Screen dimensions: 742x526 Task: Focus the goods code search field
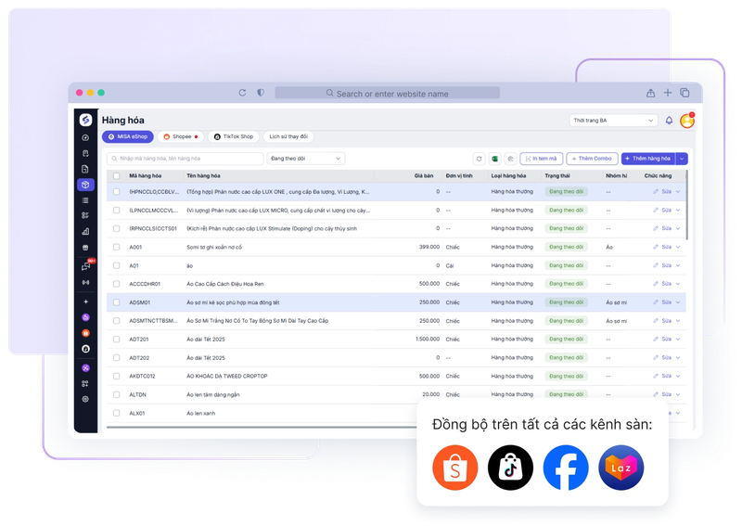[185, 159]
